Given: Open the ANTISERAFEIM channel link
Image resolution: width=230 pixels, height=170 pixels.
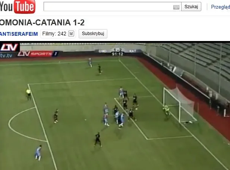Looking at the screenshot, I should 19,34.
